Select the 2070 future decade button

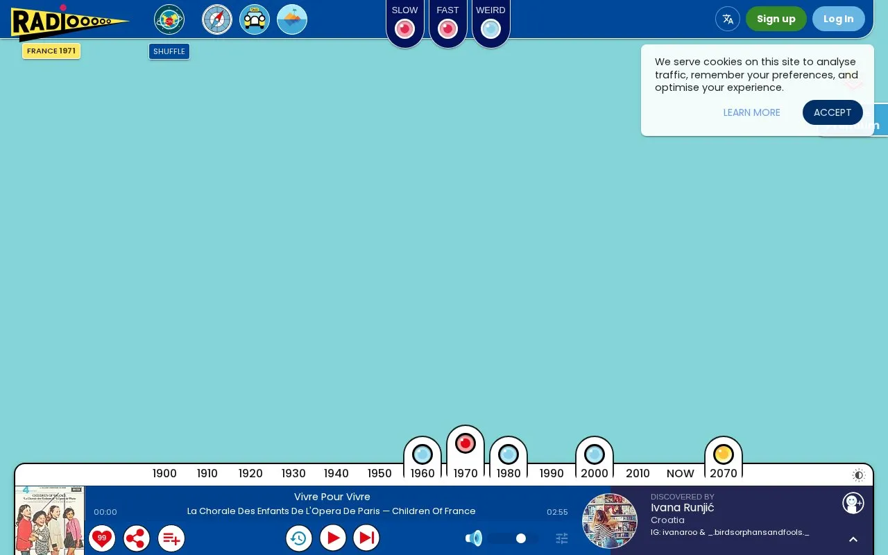tap(724, 459)
